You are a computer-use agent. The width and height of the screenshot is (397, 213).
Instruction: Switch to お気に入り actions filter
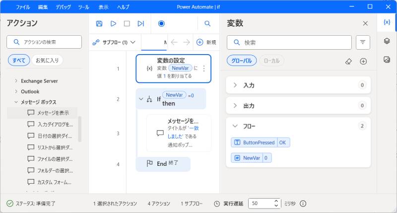coord(47,60)
